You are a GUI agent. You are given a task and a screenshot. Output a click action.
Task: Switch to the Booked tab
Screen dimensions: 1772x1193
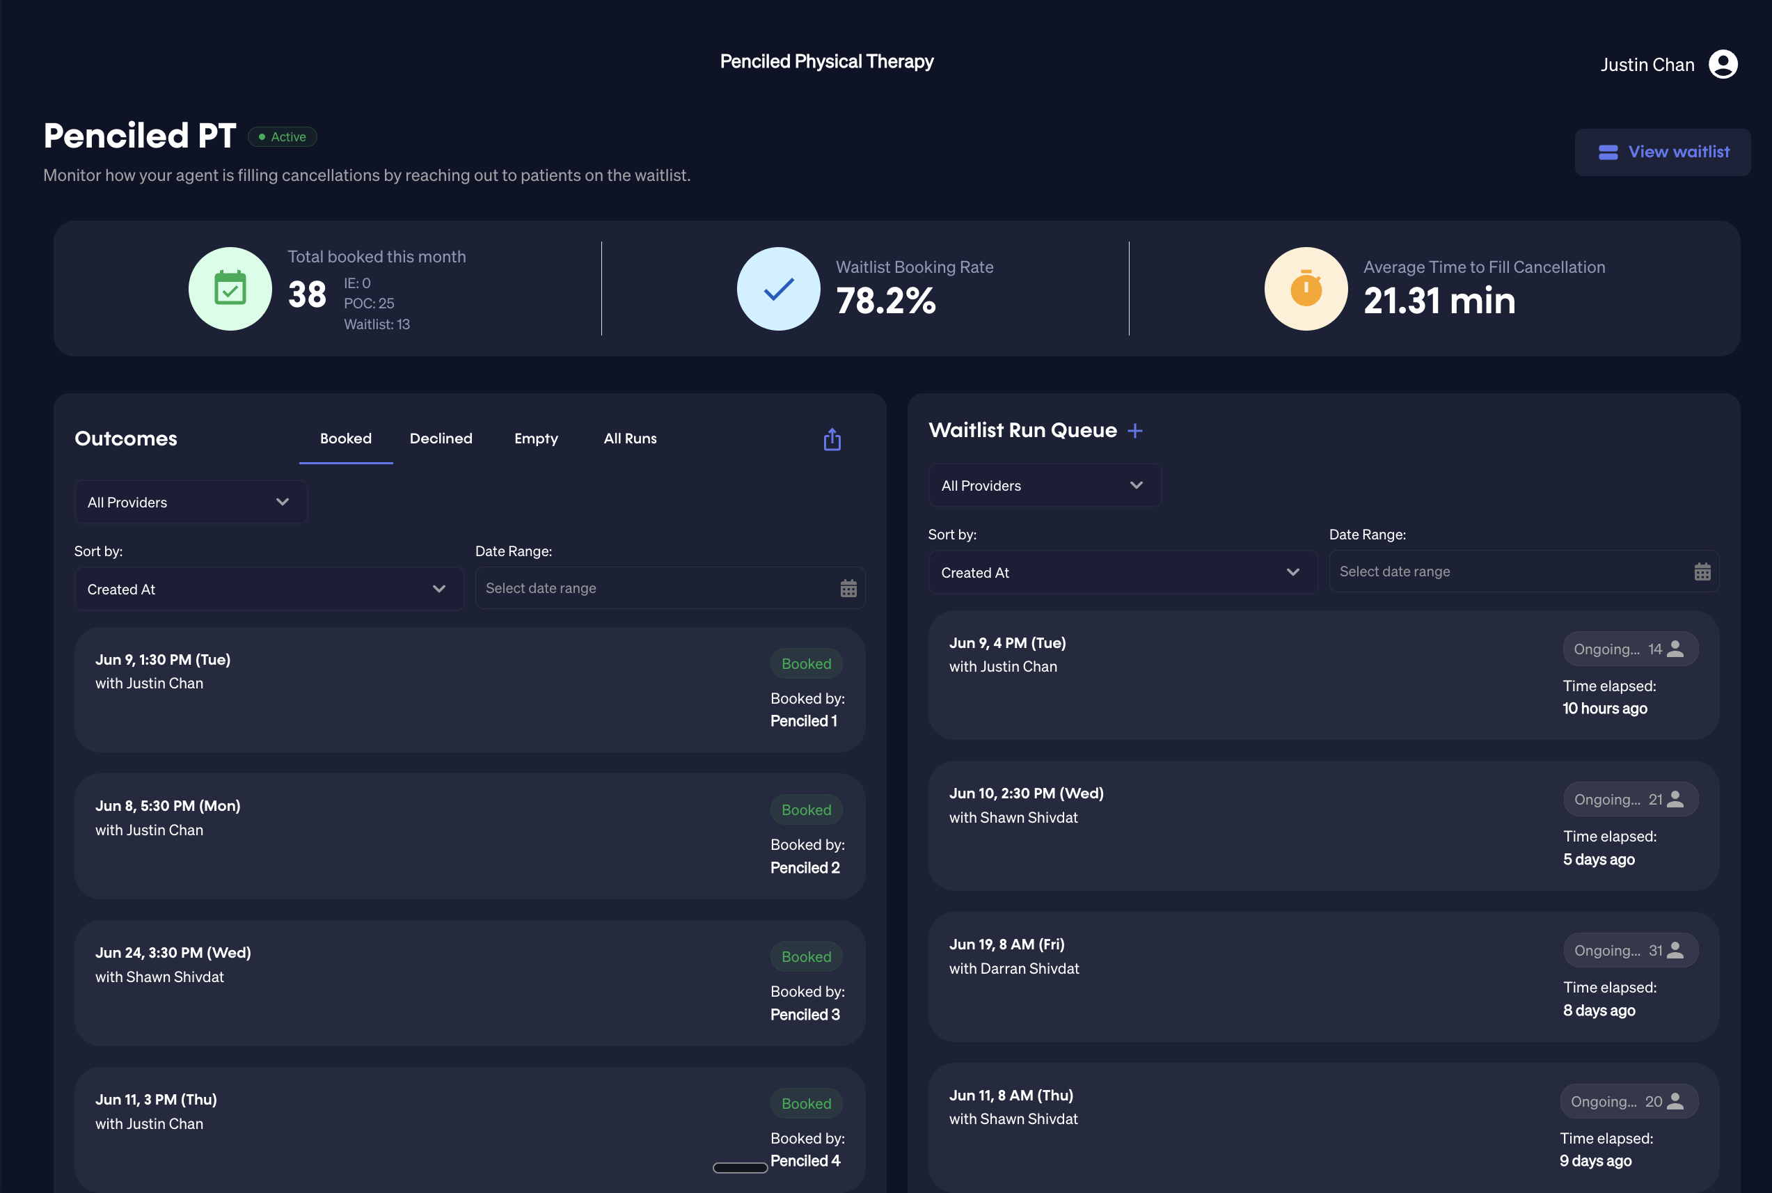(345, 439)
